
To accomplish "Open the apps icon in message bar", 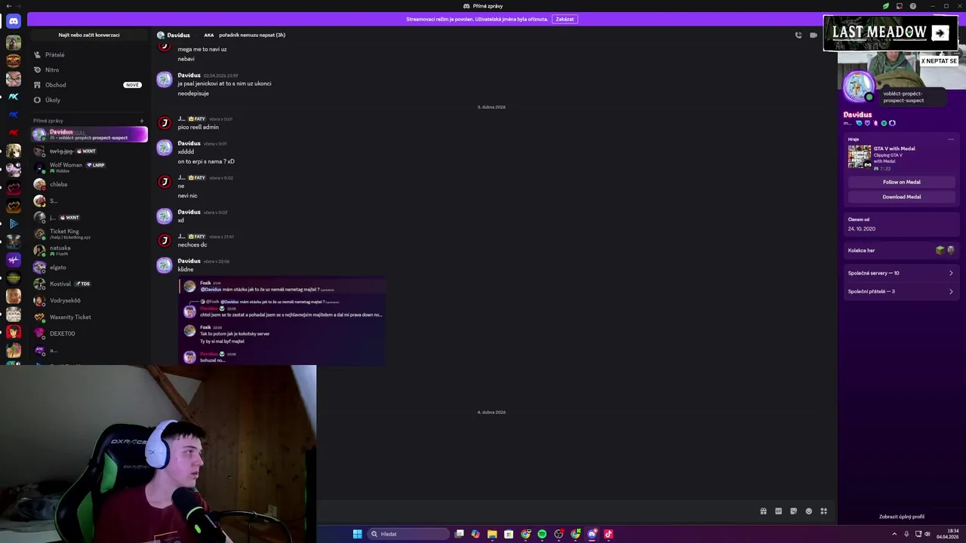I will pos(823,511).
